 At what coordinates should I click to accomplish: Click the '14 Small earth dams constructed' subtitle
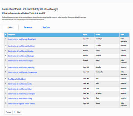point(24,13)
